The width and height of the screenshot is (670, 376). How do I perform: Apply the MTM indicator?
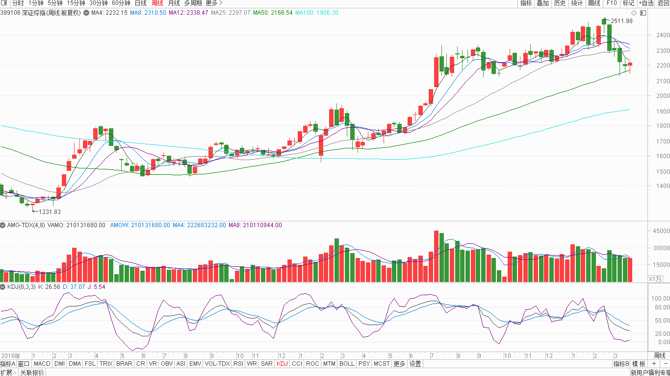tap(329, 364)
